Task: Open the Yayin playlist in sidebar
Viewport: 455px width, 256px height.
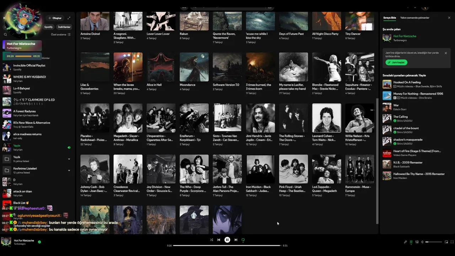Action: [37, 147]
